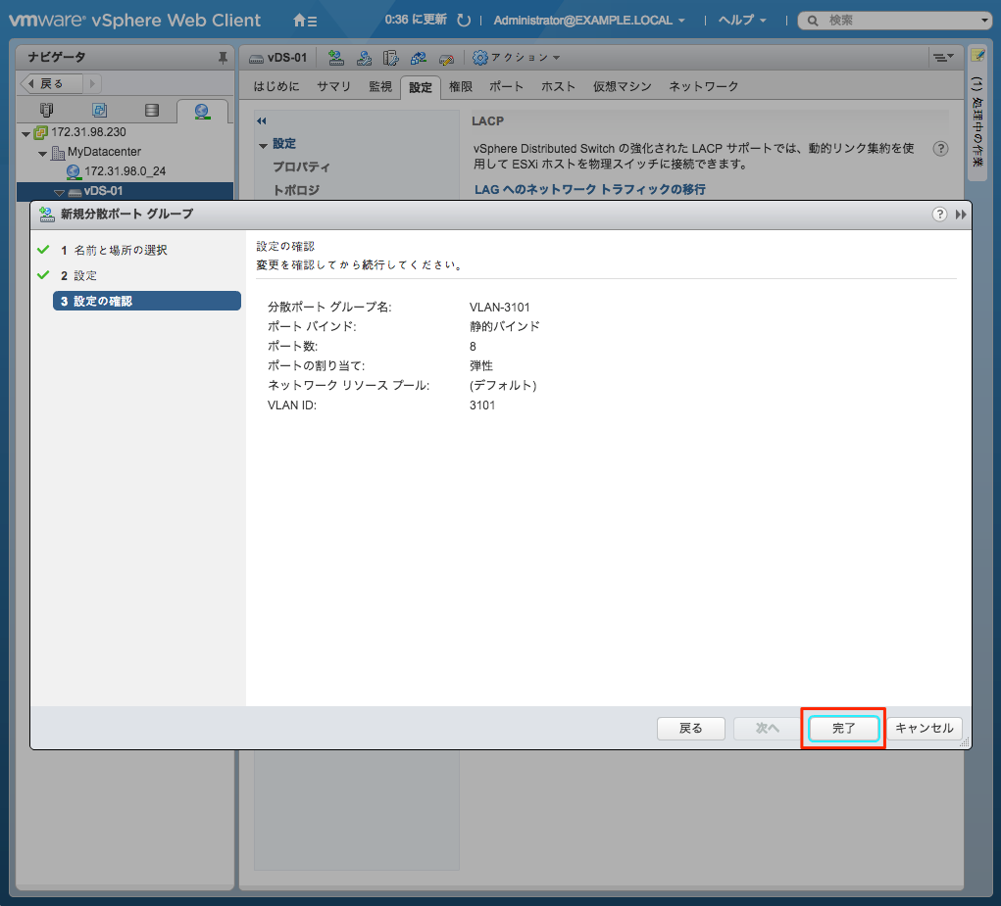The image size is (1001, 906).
Task: Open the Administrator@EXAMPLE.LOCAL user dropdown
Action: [x=589, y=21]
